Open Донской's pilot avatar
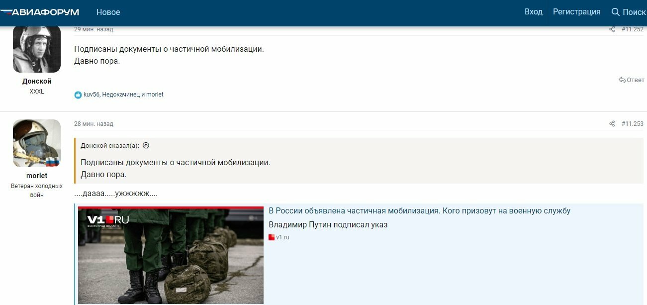Screen dimensions: 647x305 pyautogui.click(x=37, y=49)
